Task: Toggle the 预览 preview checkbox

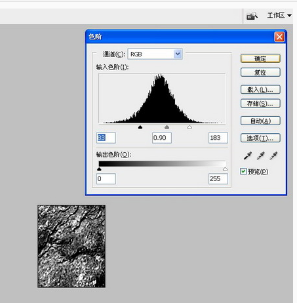Action: coord(243,171)
